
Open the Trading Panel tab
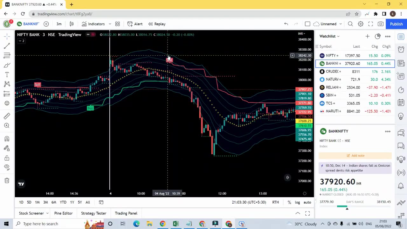pyautogui.click(x=126, y=213)
